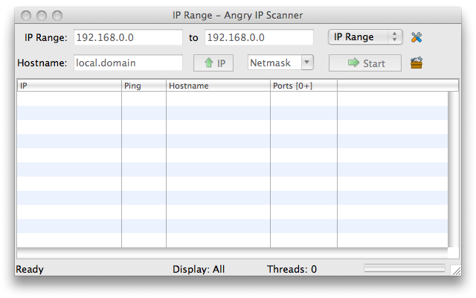Image resolution: width=476 pixels, height=298 pixels.
Task: Click the Netmask text field
Action: 274,63
